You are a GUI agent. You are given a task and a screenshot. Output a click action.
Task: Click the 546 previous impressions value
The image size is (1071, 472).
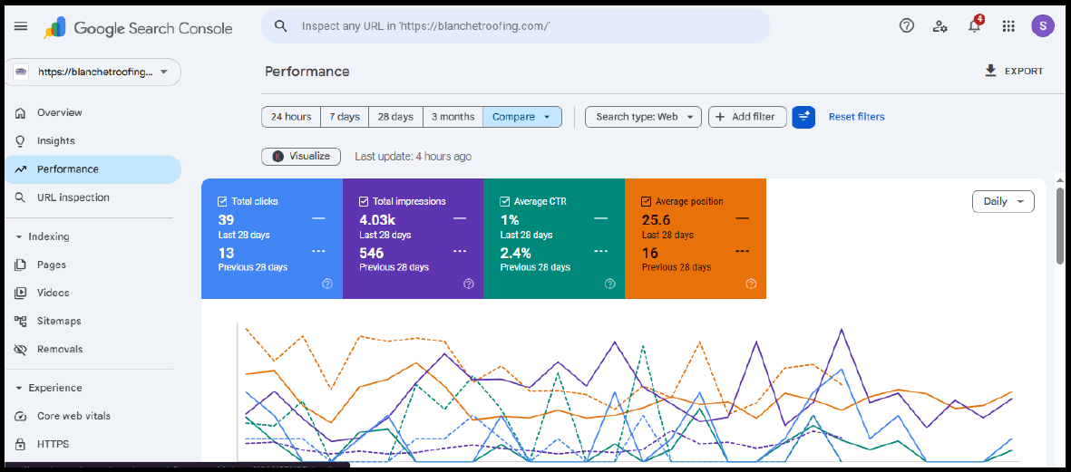pos(372,253)
